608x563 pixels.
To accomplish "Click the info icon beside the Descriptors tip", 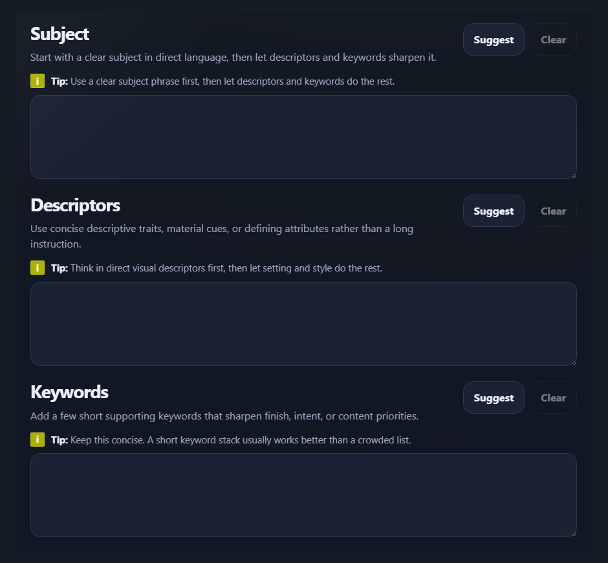I will click(38, 268).
